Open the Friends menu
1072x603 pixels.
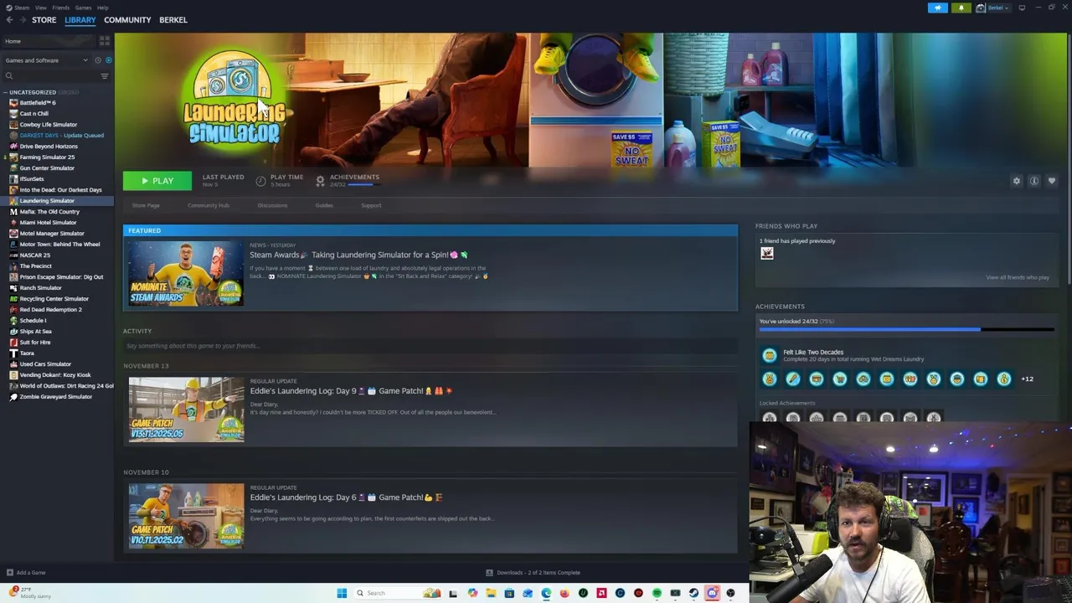(61, 8)
